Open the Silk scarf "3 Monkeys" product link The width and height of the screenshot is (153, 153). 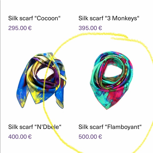(109, 18)
